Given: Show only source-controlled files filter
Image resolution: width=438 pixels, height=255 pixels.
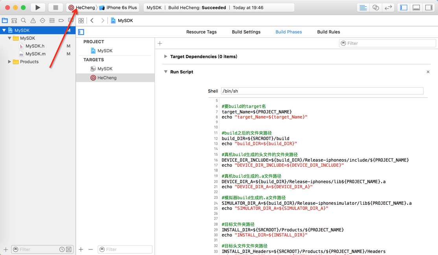Looking at the screenshot, I should pyautogui.click(x=69, y=250).
